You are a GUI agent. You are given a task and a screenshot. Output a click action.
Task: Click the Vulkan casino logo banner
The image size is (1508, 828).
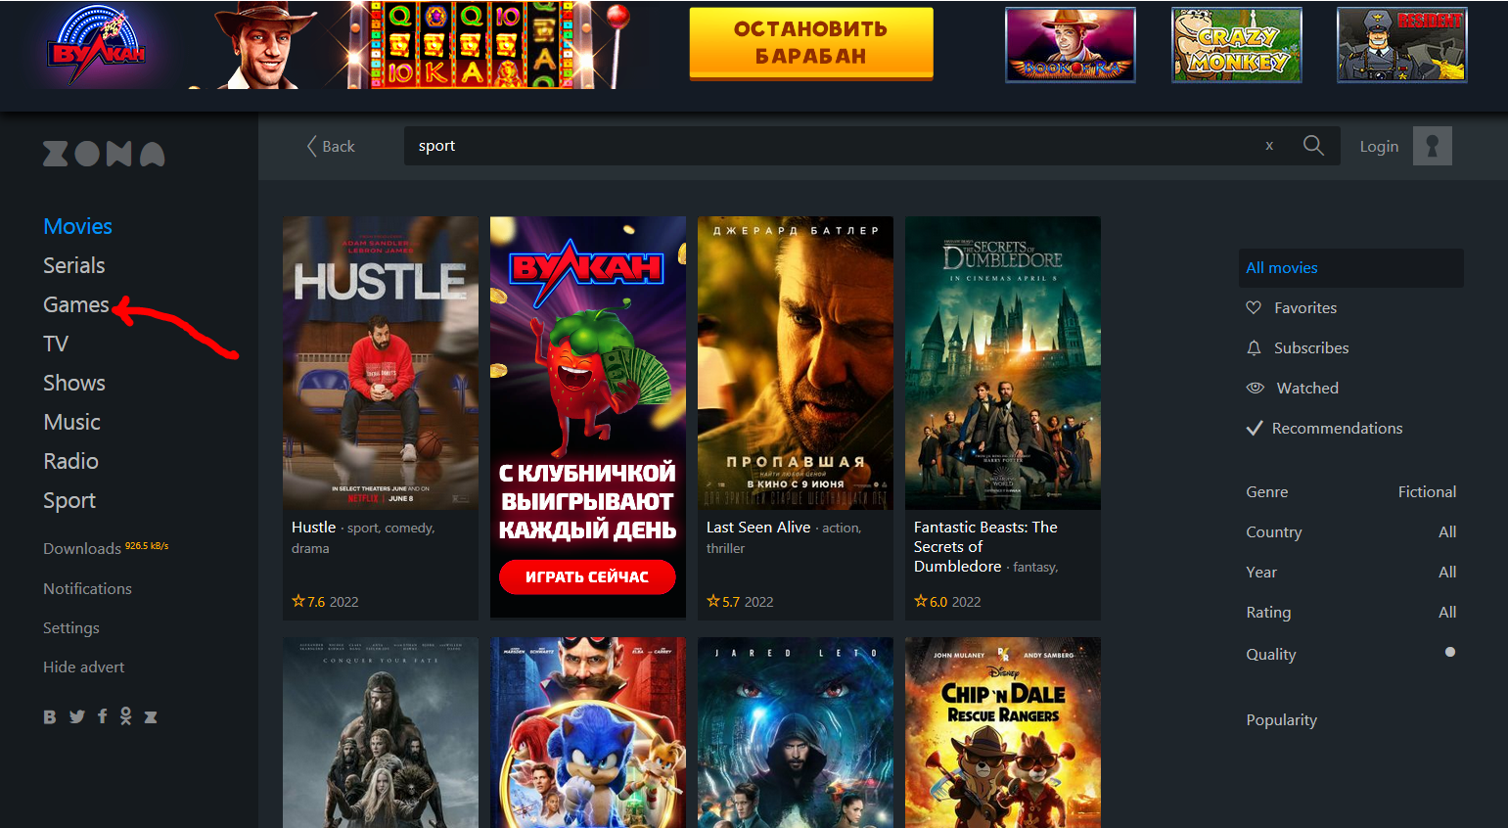click(x=97, y=47)
